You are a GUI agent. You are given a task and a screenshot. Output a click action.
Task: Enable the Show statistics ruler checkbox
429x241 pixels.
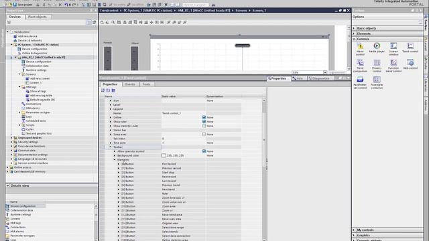[204, 126]
